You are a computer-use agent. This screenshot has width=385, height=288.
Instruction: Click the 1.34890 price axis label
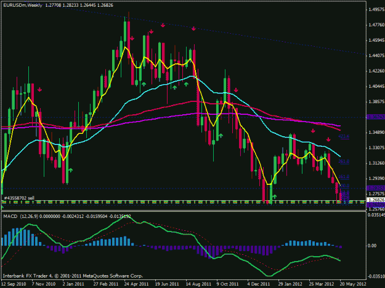[376, 133]
